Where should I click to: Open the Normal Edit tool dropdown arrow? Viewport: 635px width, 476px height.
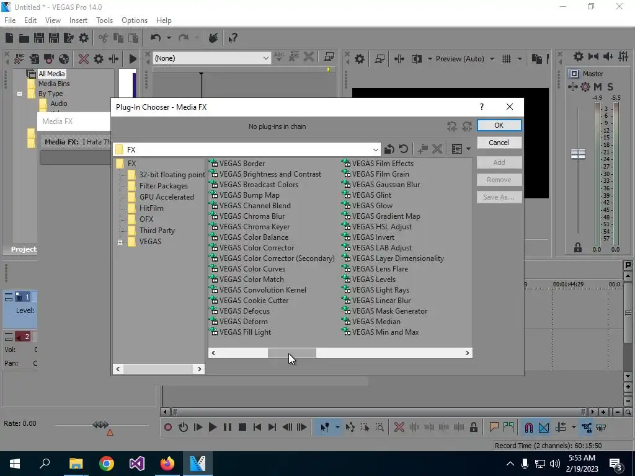coord(337,427)
